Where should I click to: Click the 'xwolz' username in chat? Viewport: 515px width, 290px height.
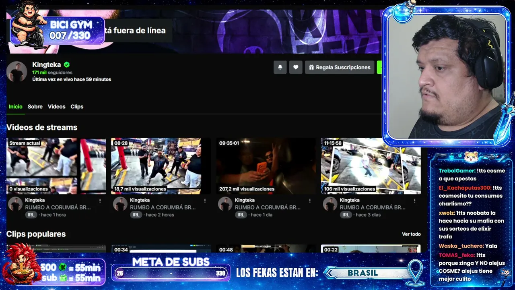[x=447, y=213]
